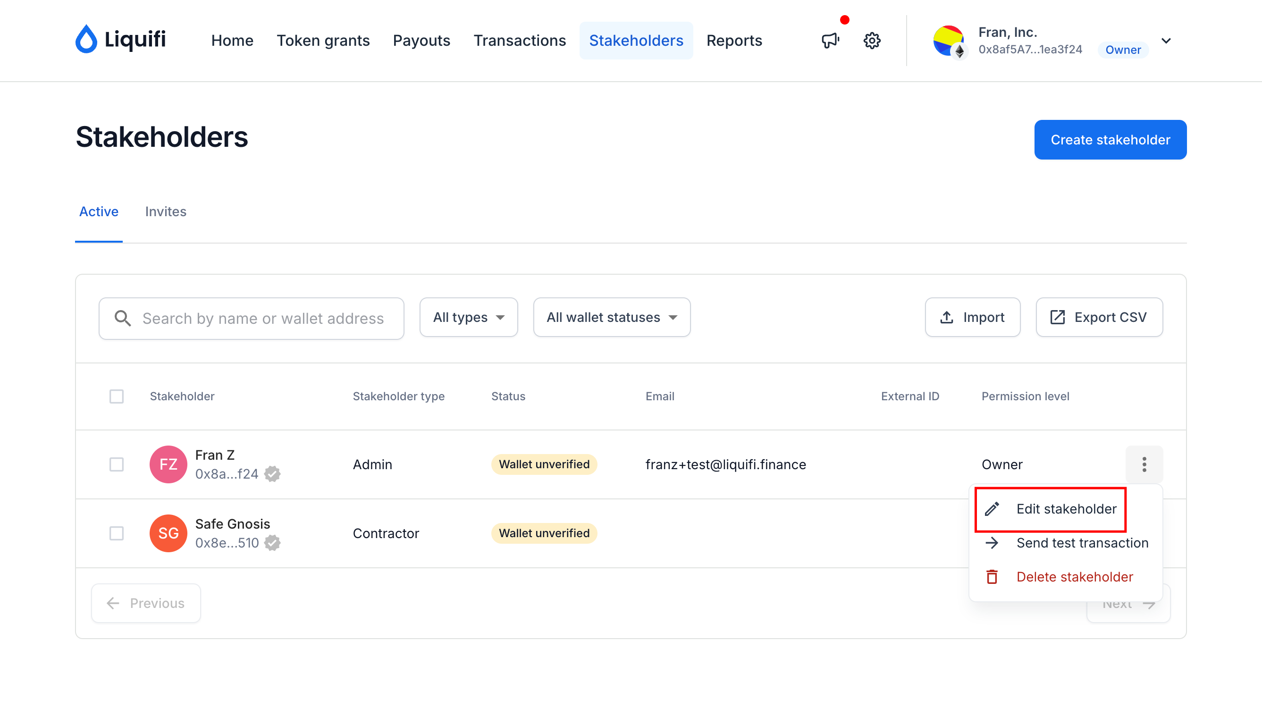Click the Owner role badge in header
The image size is (1262, 708).
pyautogui.click(x=1123, y=50)
